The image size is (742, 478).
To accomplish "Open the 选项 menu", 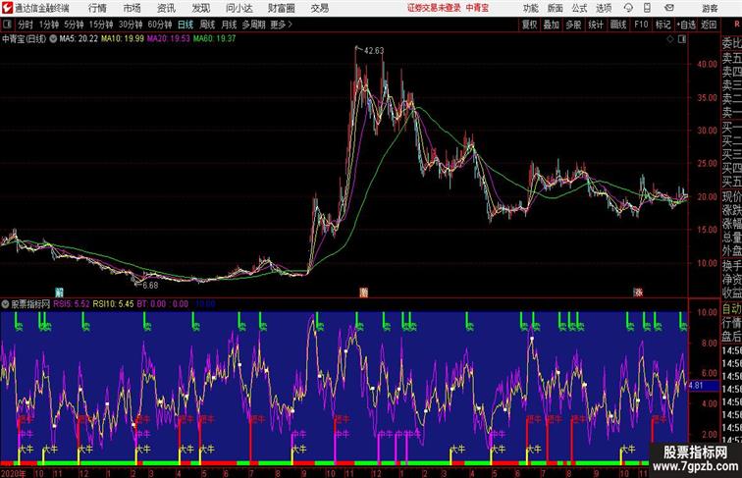I will [x=604, y=8].
